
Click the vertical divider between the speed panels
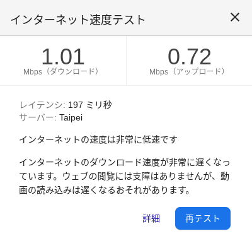[126, 61]
